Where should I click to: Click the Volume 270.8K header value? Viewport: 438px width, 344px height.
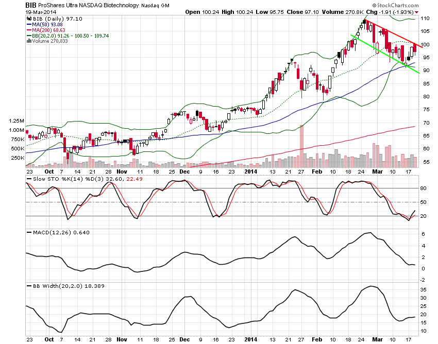point(343,12)
